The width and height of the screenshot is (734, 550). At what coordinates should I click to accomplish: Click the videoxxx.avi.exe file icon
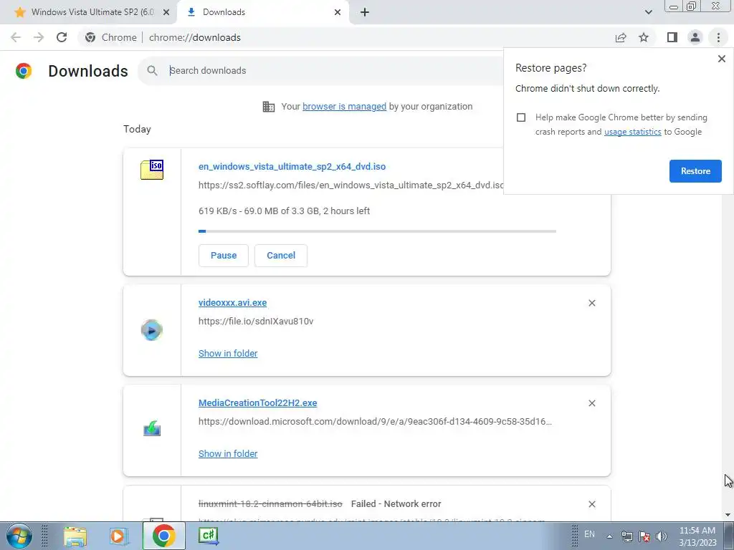pos(152,330)
